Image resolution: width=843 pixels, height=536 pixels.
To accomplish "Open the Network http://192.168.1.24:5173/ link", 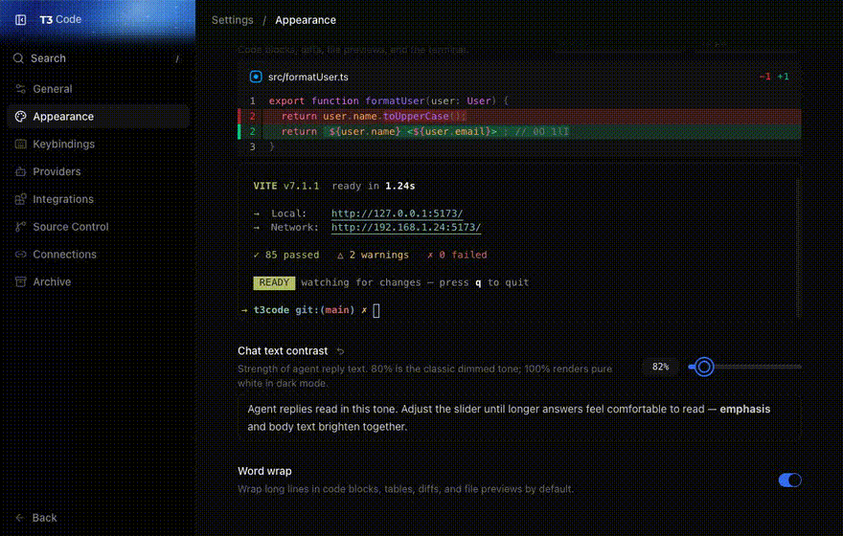I will (x=406, y=227).
